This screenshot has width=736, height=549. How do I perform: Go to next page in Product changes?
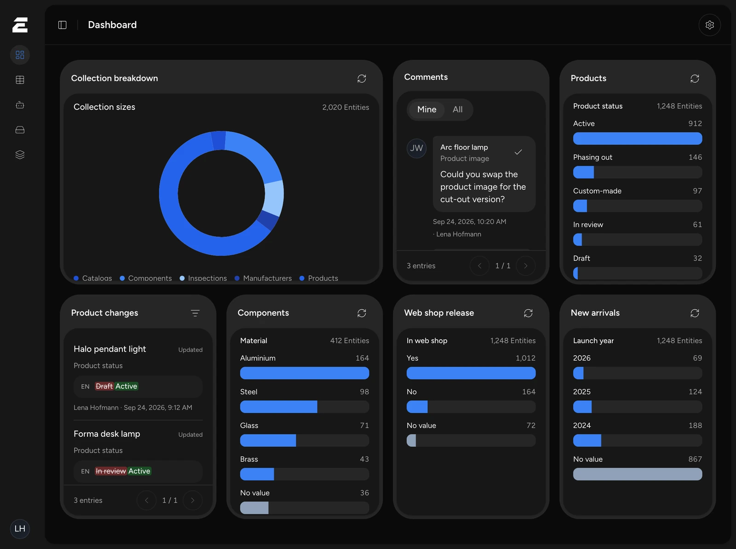[193, 500]
